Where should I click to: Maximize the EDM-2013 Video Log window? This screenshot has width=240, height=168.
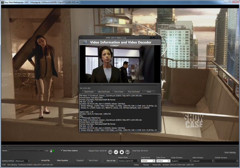[x=156, y=38]
